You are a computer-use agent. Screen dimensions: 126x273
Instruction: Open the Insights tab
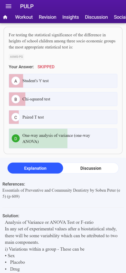[71, 17]
